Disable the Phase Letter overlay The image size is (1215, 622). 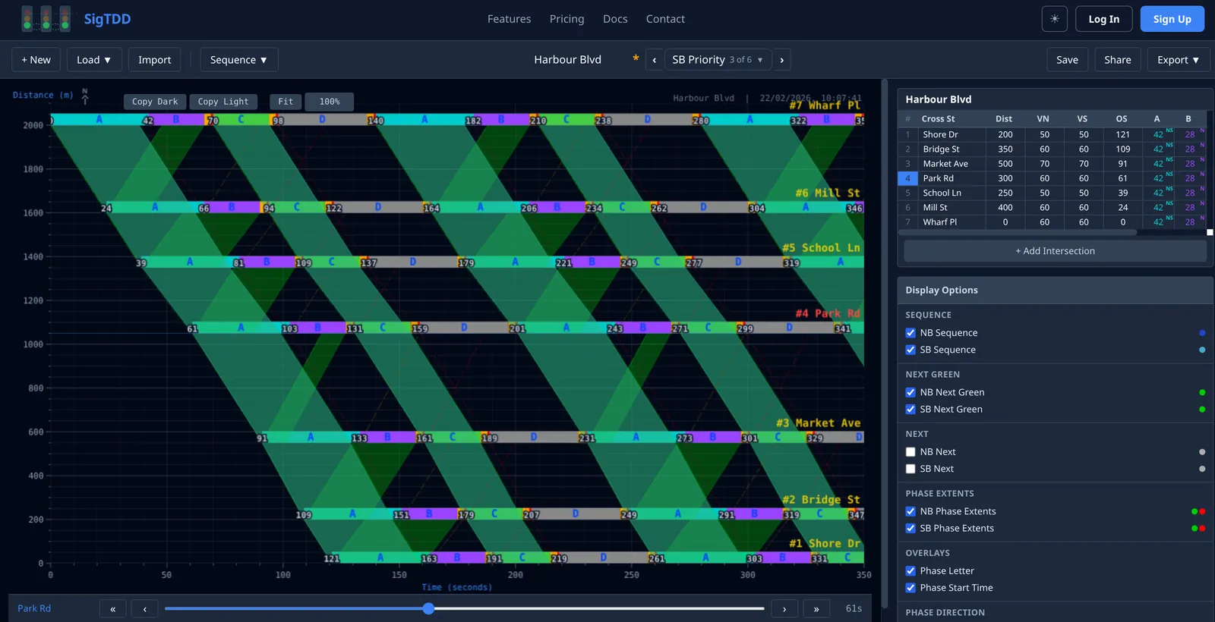coord(910,571)
